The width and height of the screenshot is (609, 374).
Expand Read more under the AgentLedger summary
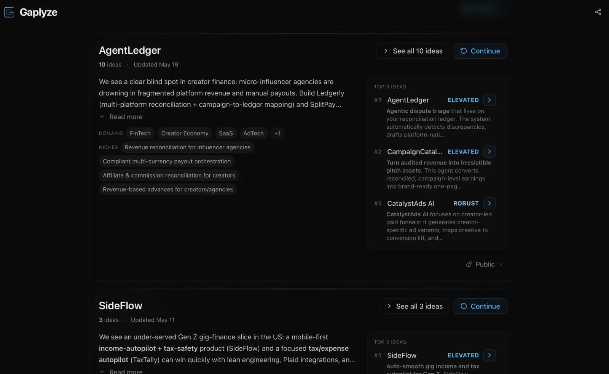click(121, 117)
